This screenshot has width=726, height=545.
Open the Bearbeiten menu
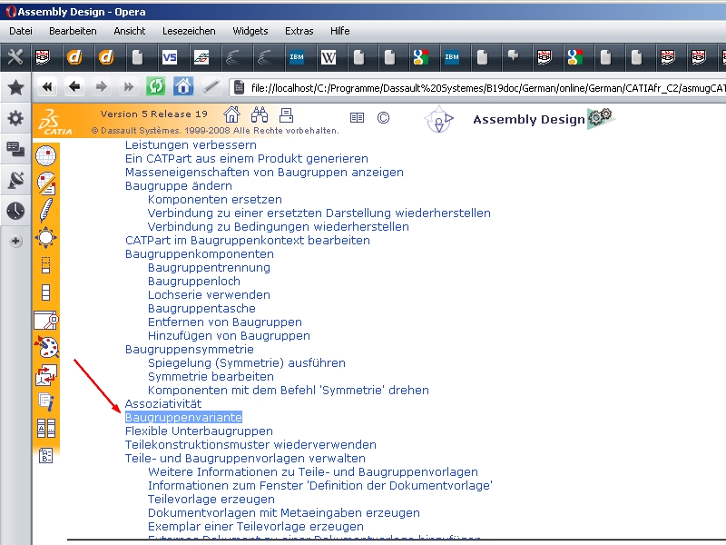(73, 31)
